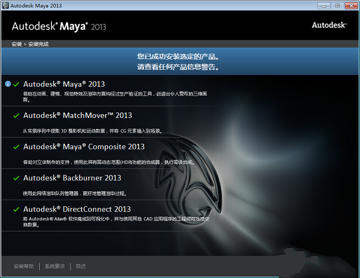This screenshot has height=278, width=360.
Task: Open the 自述 readme link
Action: 81,266
